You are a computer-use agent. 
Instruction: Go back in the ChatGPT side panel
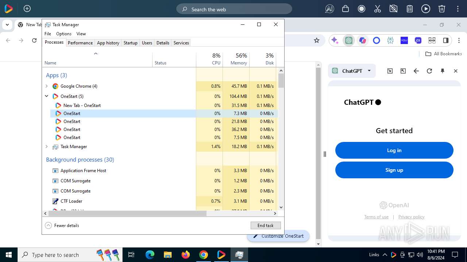click(416, 71)
